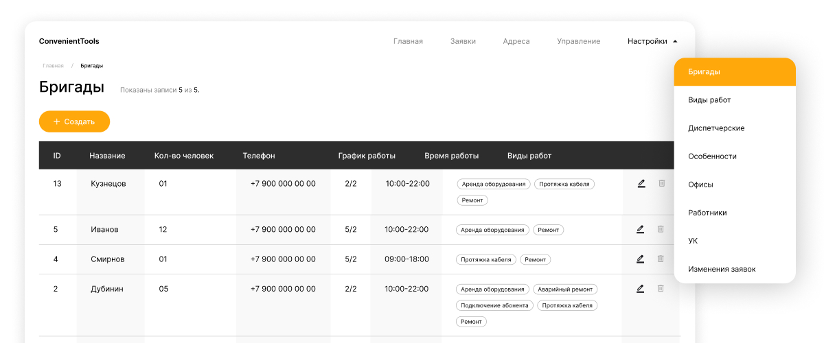Screen dimensions: 824x343
Task: Go to Главная breadcrumb link
Action: [x=53, y=66]
